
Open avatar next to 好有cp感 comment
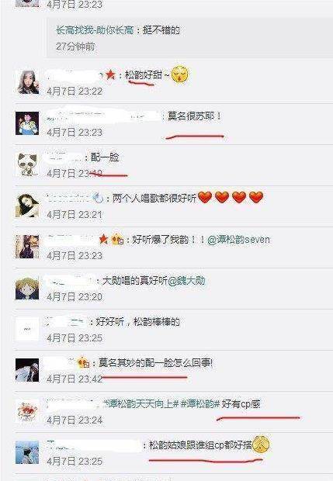[x=27, y=411]
